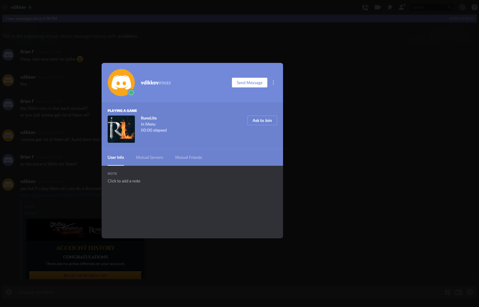Start a voice call with vdikkev
479x307 pixels.
[365, 7]
